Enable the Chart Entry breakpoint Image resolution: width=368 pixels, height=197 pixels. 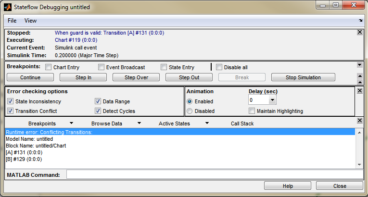(x=49, y=67)
